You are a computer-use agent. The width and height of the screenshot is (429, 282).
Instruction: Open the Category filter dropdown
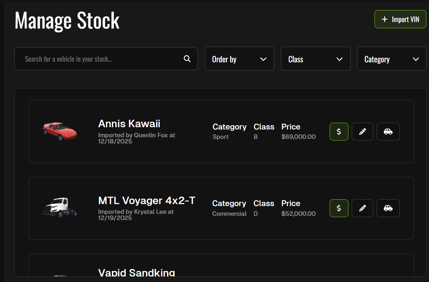392,59
